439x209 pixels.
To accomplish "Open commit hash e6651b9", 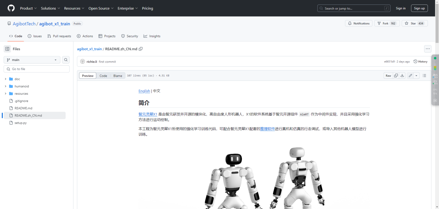I will coord(389,61).
